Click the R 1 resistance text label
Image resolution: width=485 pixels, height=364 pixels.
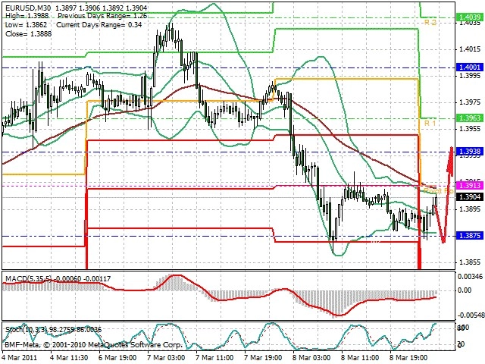point(430,123)
